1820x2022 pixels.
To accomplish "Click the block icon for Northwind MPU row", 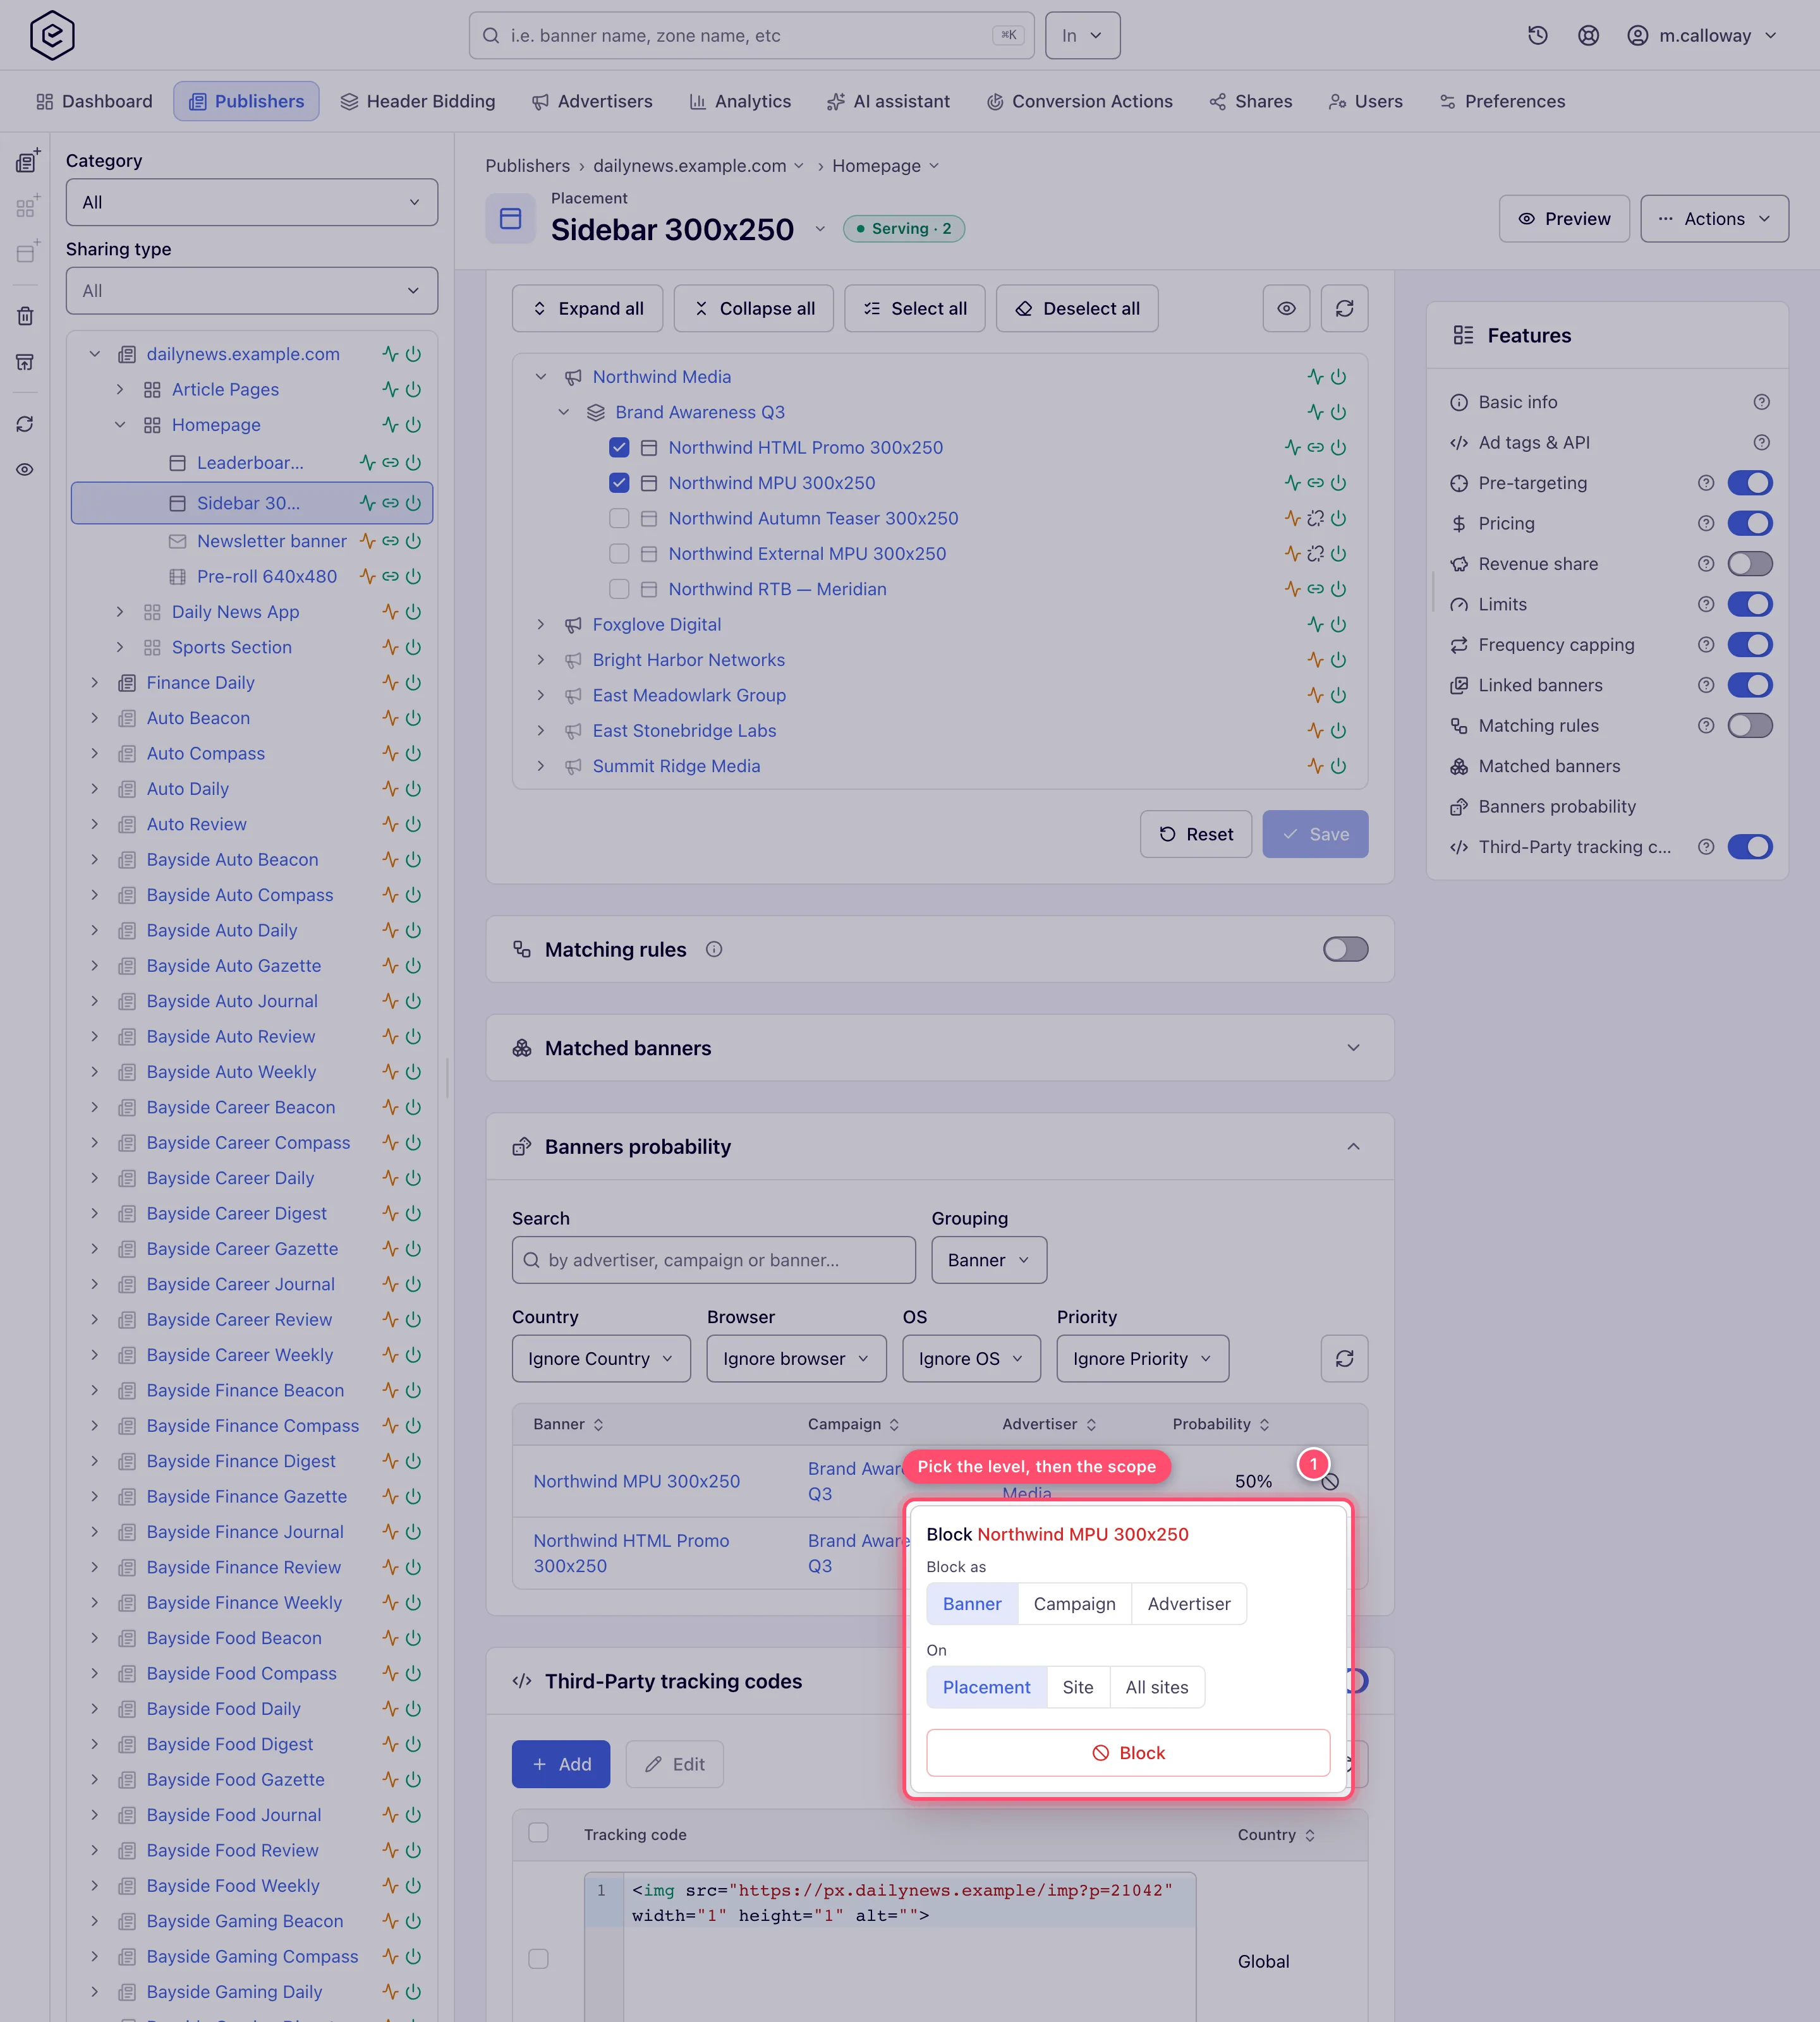I will pos(1330,1481).
